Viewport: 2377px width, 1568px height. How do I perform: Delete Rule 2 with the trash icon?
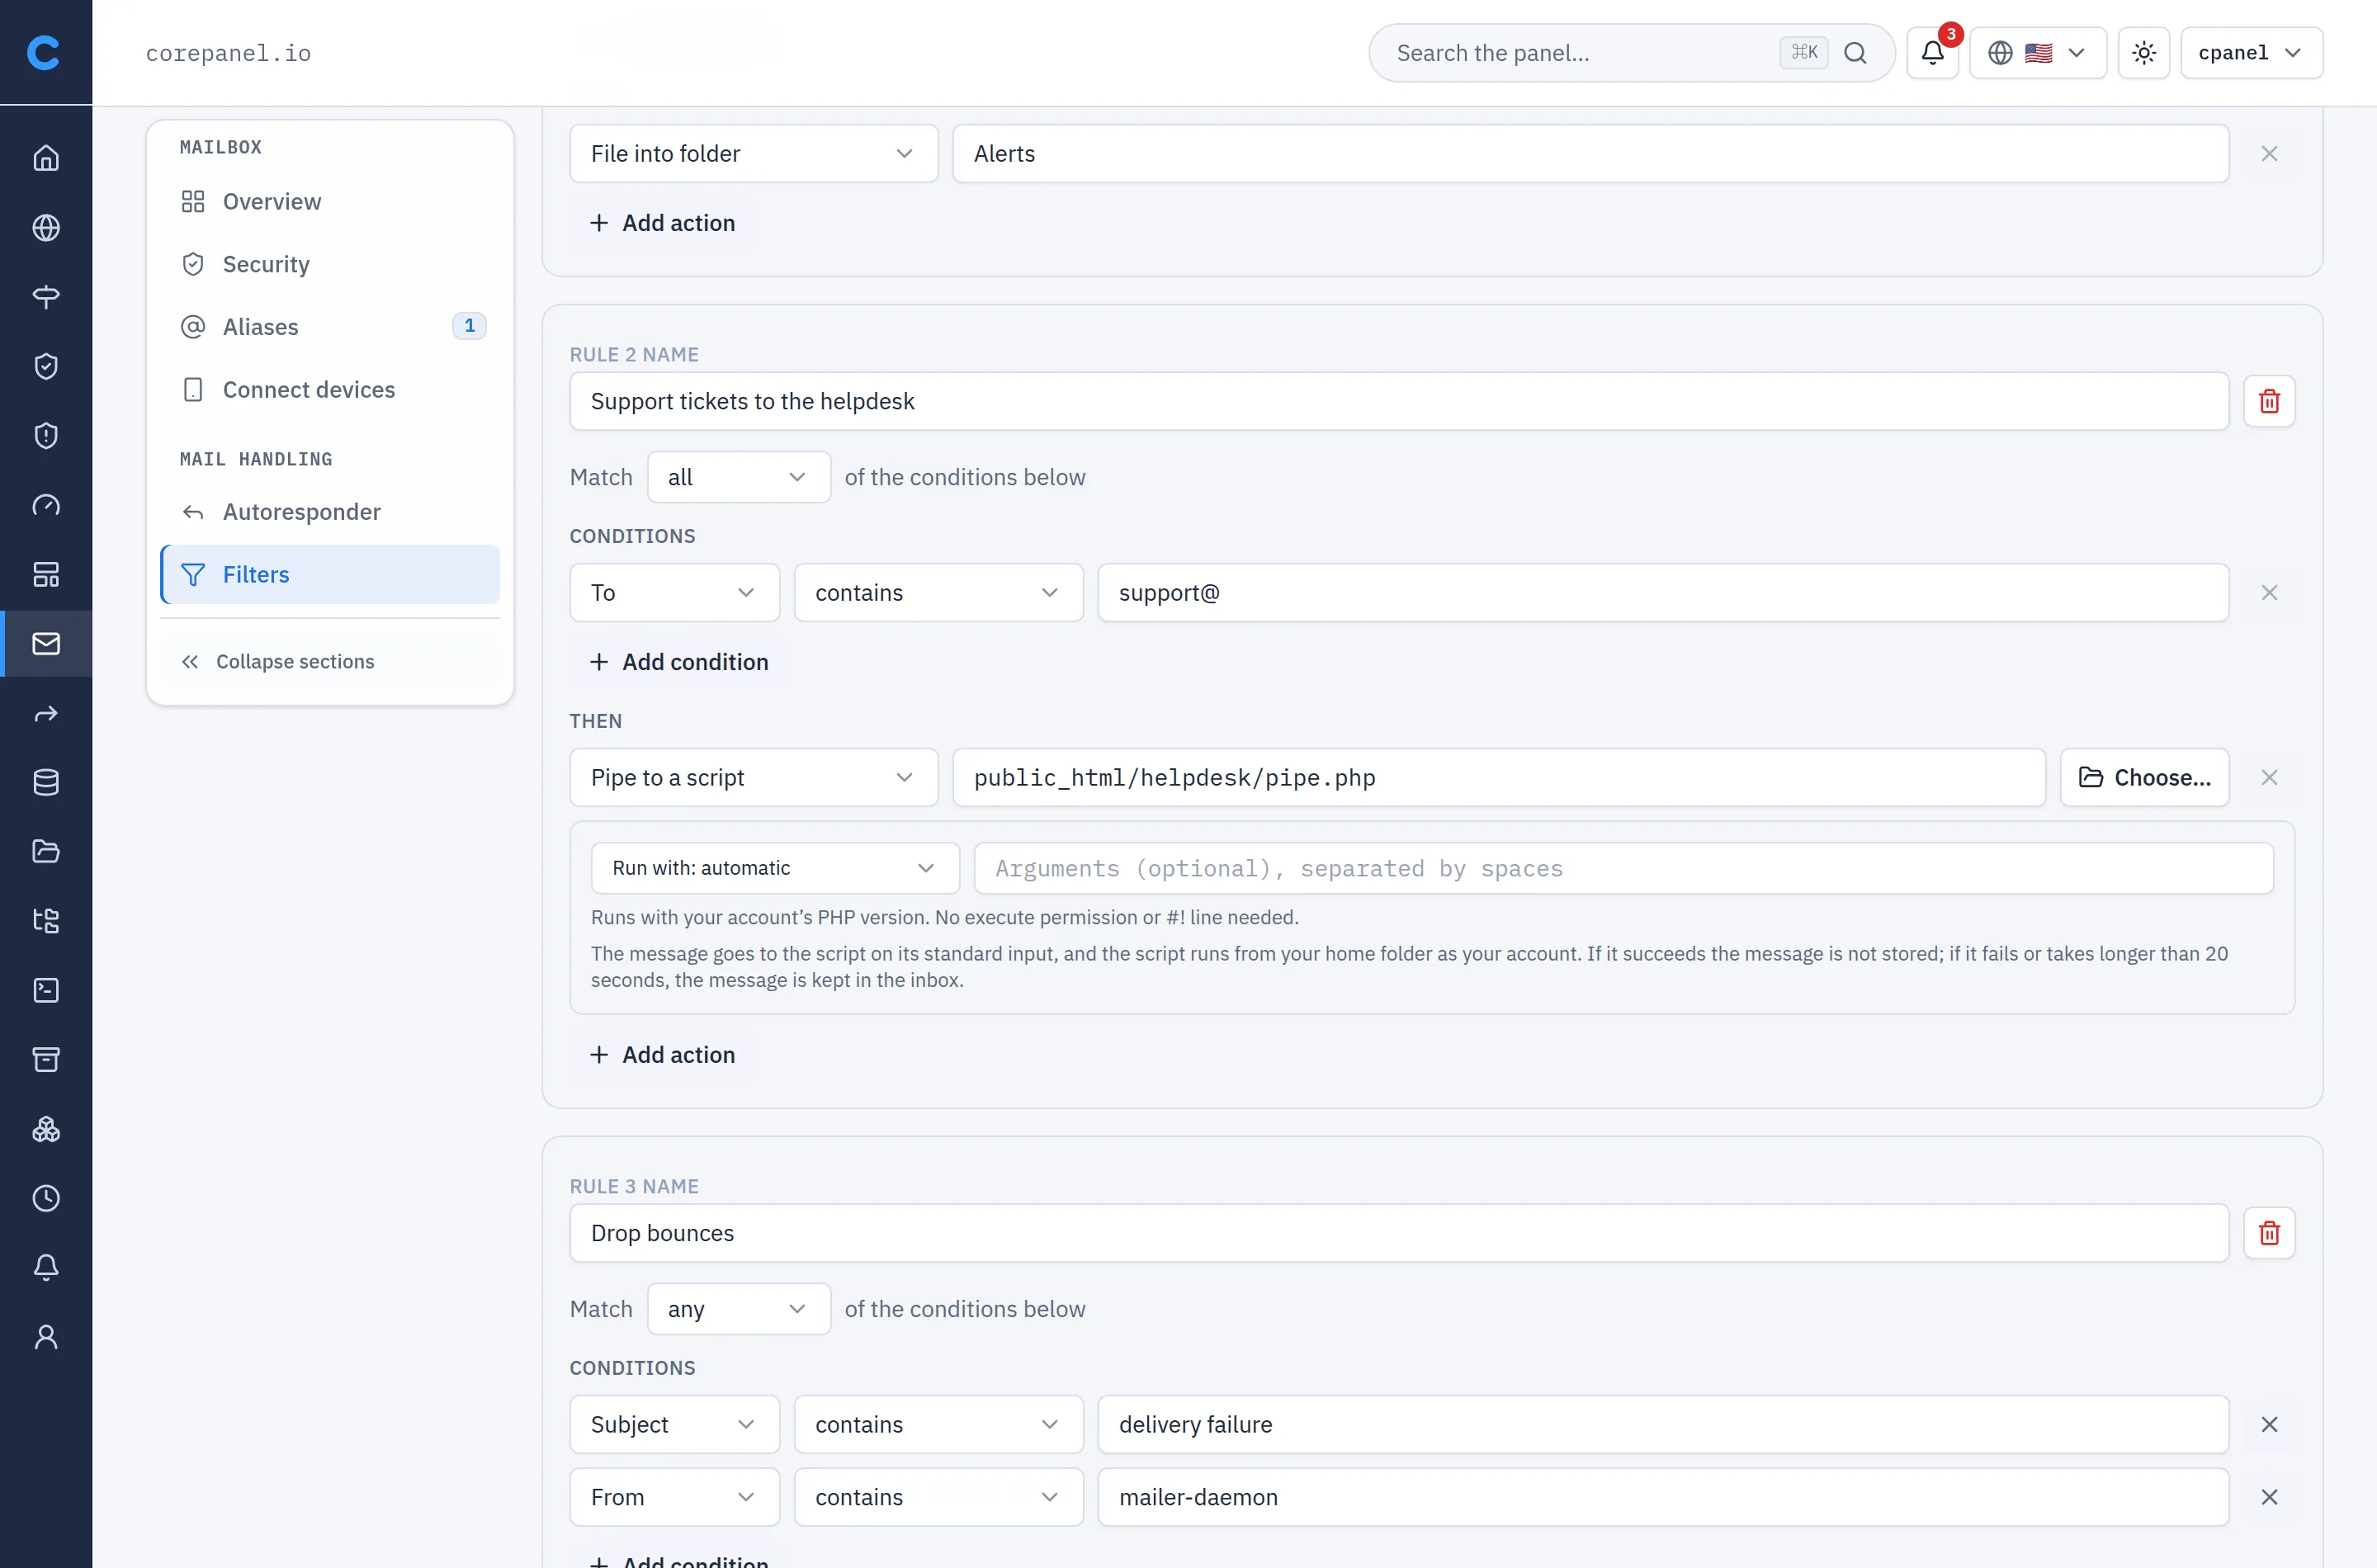point(2269,401)
